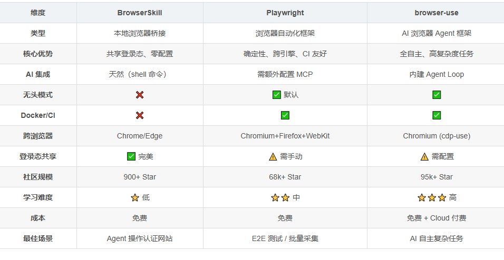Click the 维度 header cell
The image size is (504, 260).
tap(38, 13)
